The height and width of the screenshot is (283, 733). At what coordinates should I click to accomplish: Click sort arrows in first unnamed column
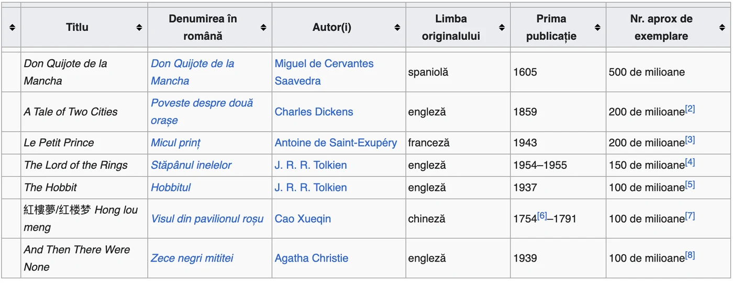click(12, 28)
